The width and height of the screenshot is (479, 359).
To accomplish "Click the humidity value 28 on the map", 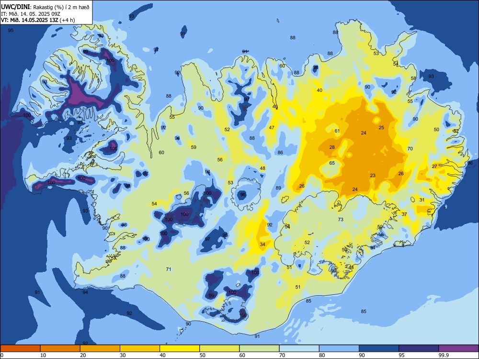I will coord(332,147).
